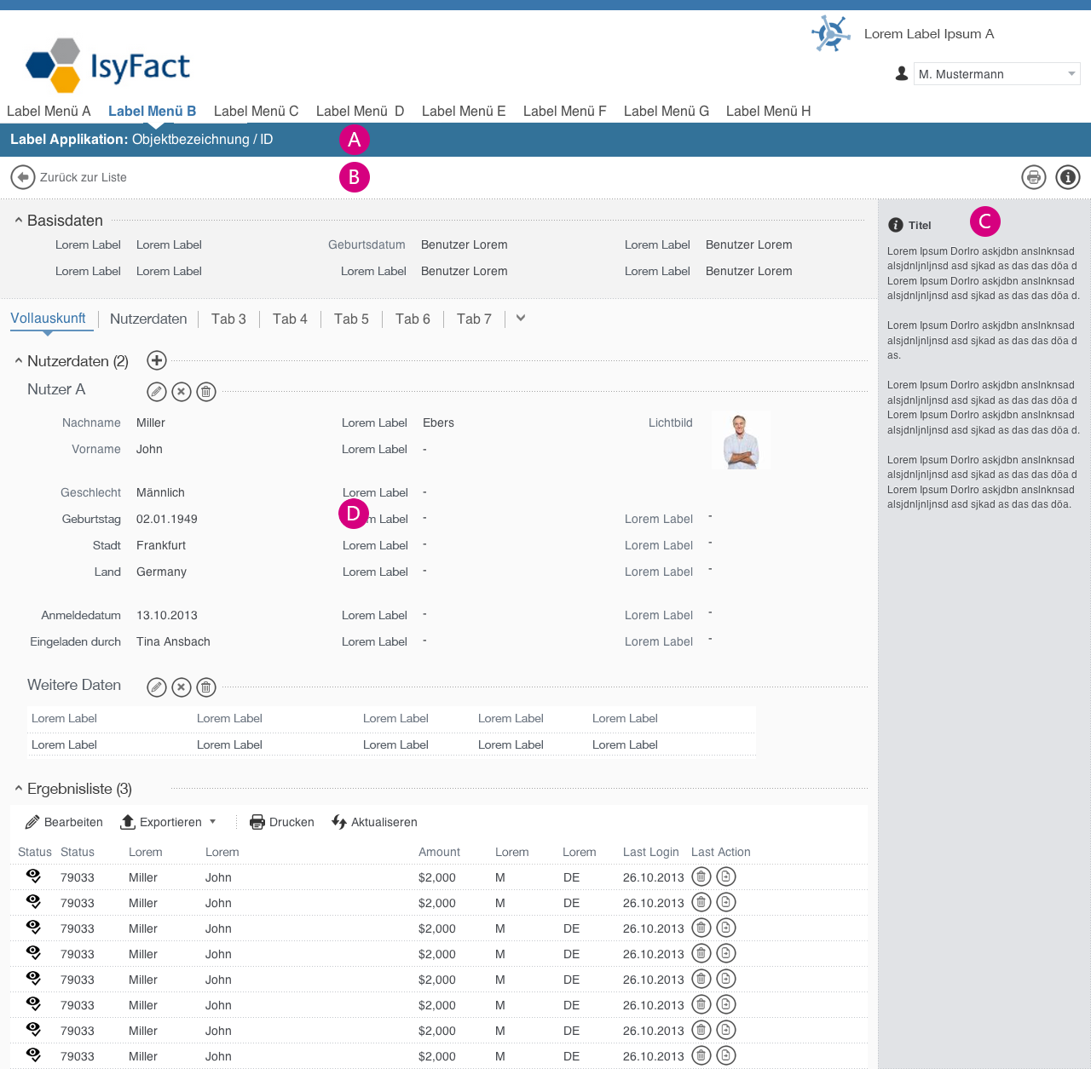Toggle eye visibility in third result row
1091x1069 pixels.
pos(33,927)
